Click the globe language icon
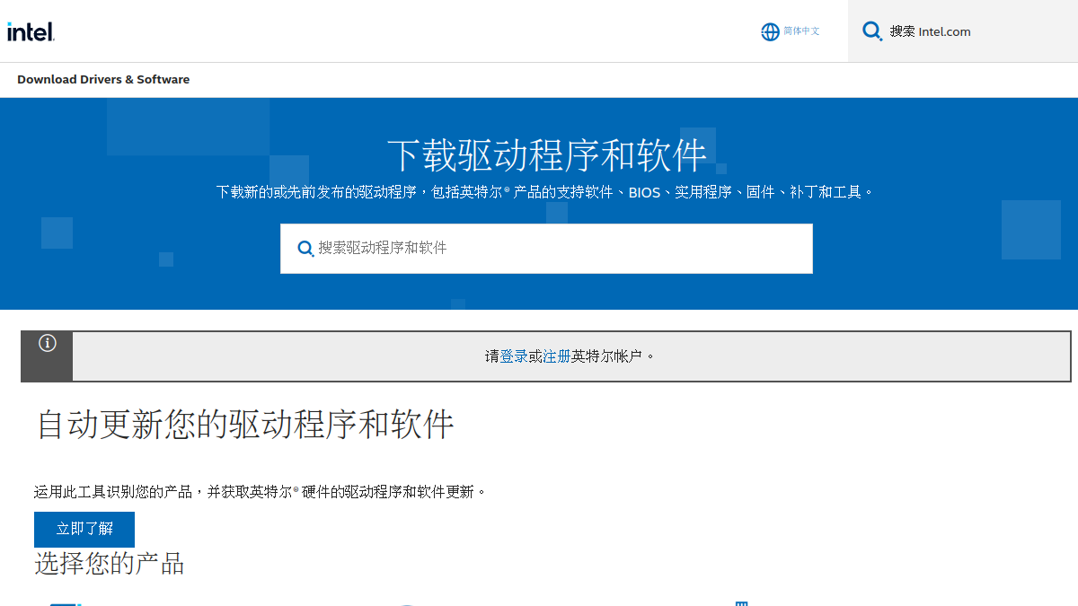 click(770, 31)
